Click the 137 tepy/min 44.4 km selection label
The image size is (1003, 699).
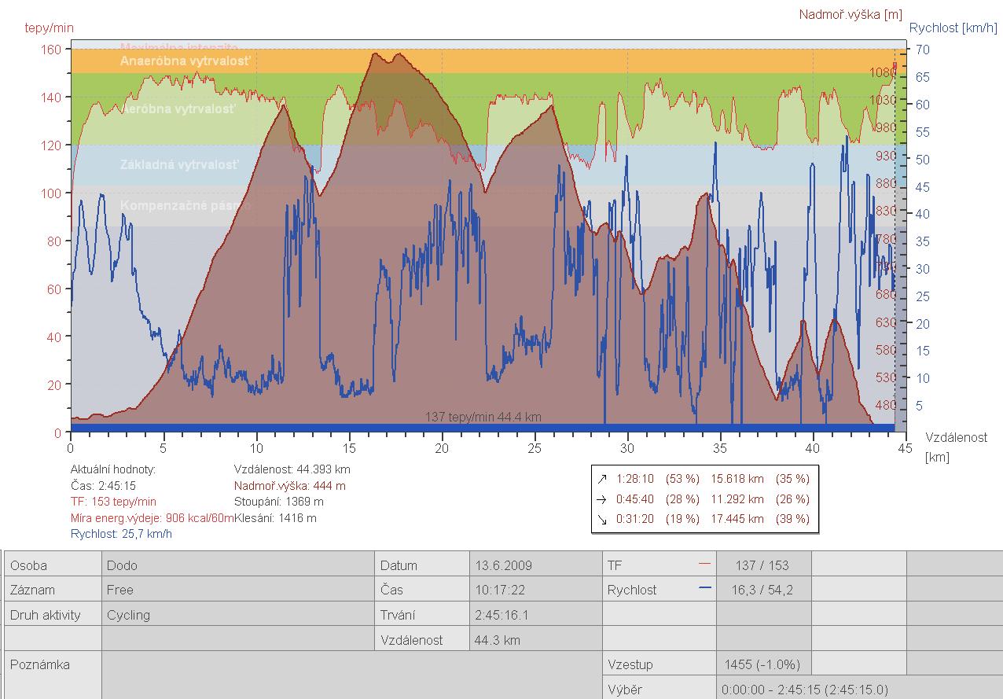(x=483, y=417)
